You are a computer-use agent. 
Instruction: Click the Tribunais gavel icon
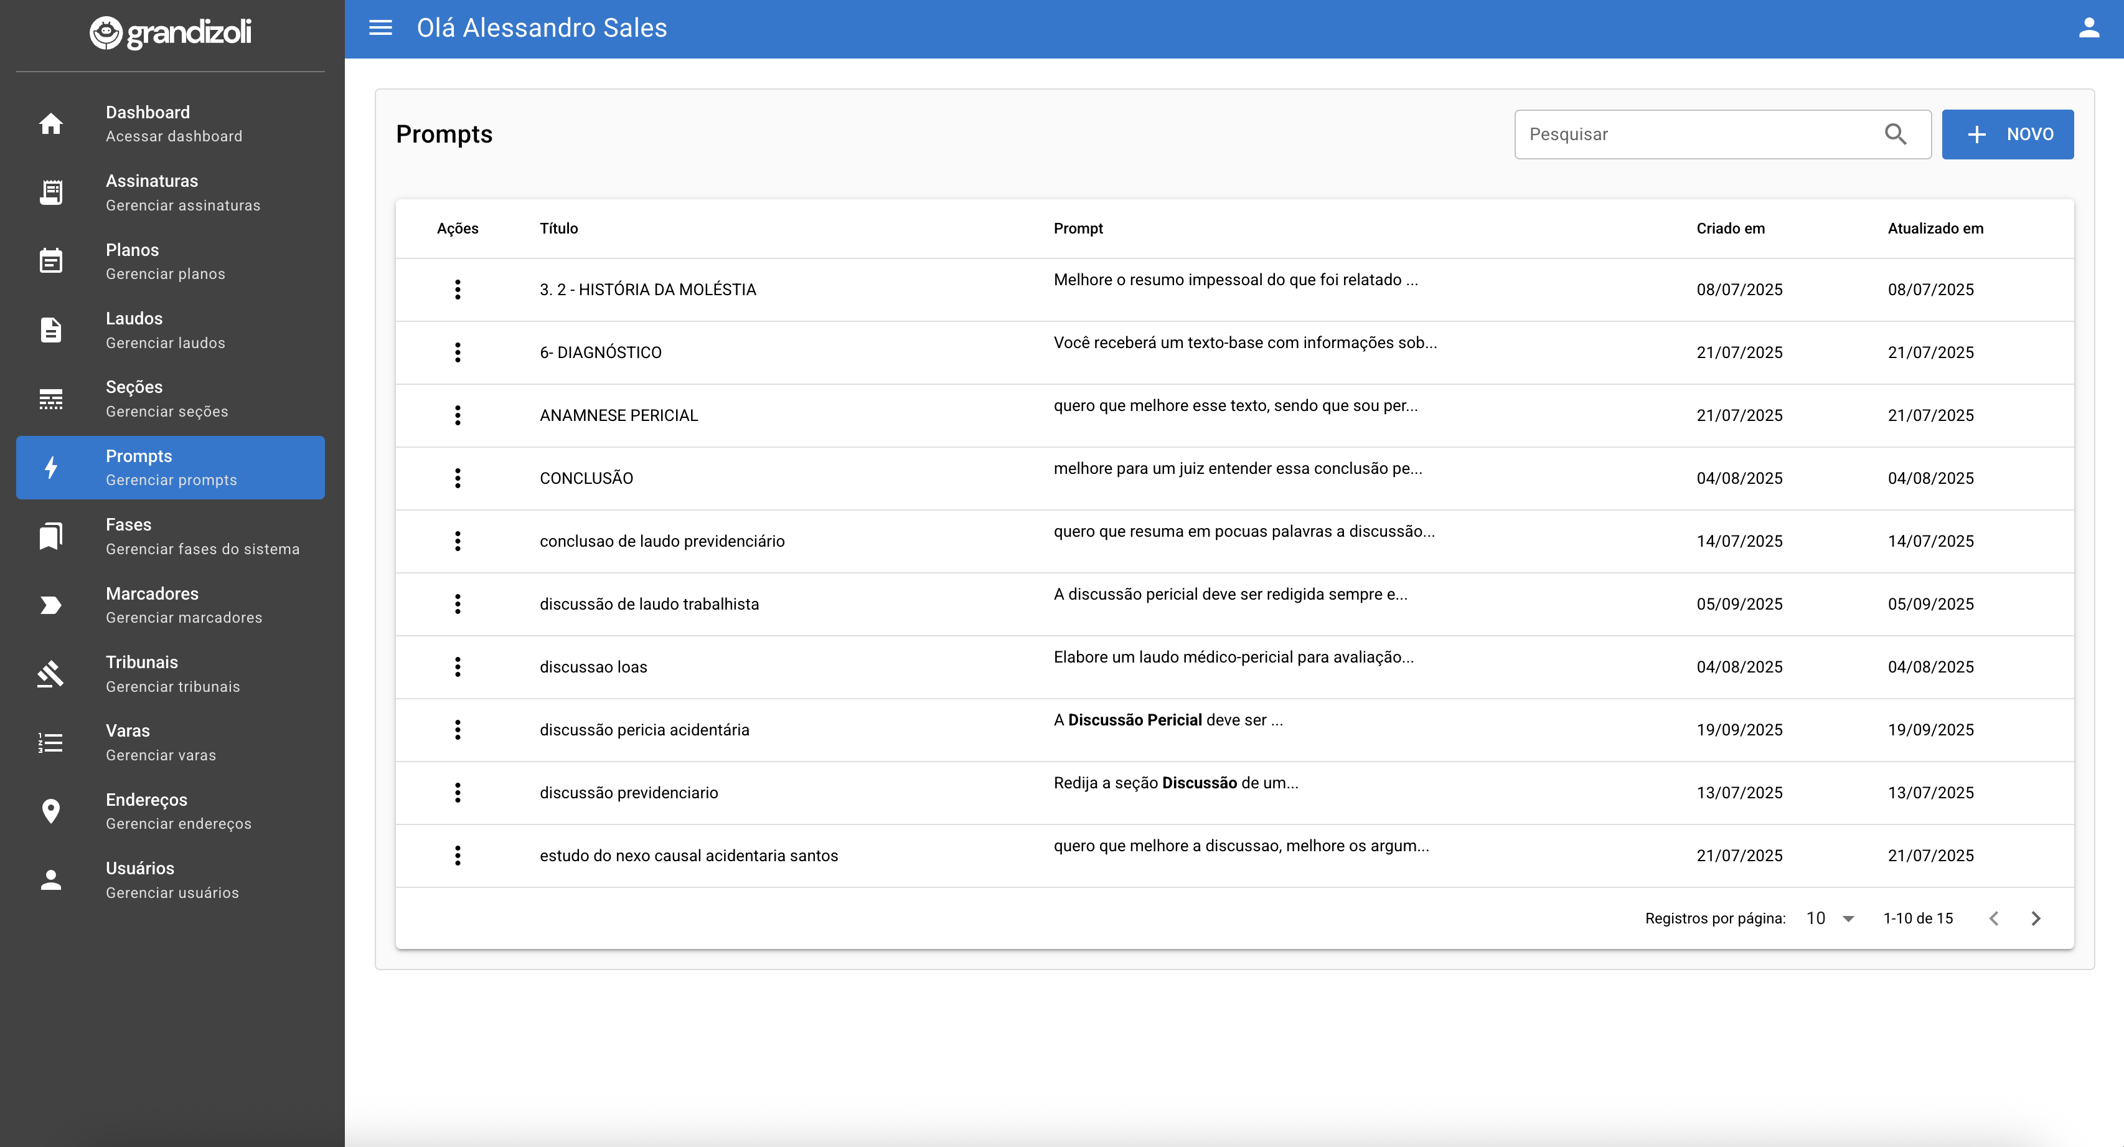(x=50, y=674)
